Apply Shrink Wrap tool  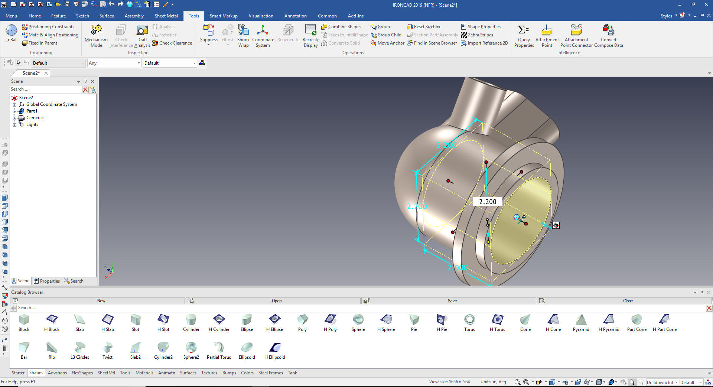(x=244, y=36)
